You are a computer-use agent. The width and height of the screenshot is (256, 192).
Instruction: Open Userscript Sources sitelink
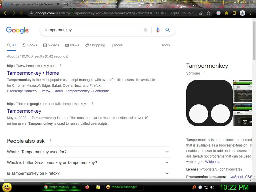pyautogui.click(x=22, y=91)
